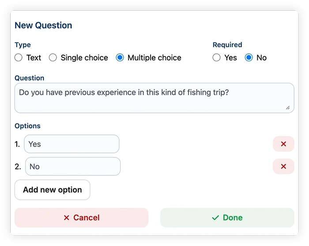The height and width of the screenshot is (246, 309).
Task: Click the Options section label
Action: pos(27,126)
